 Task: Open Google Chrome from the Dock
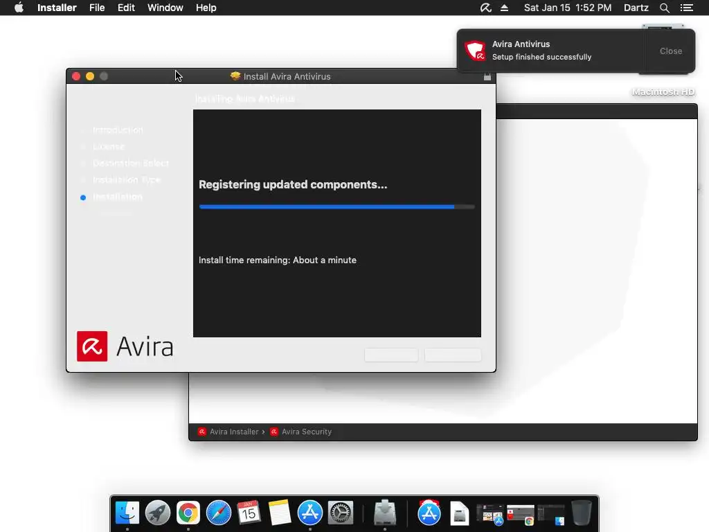click(188, 513)
